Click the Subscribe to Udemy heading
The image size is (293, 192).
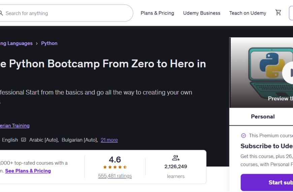tap(267, 146)
